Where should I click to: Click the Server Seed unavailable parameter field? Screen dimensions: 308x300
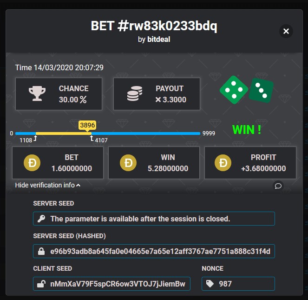[x=154, y=219]
